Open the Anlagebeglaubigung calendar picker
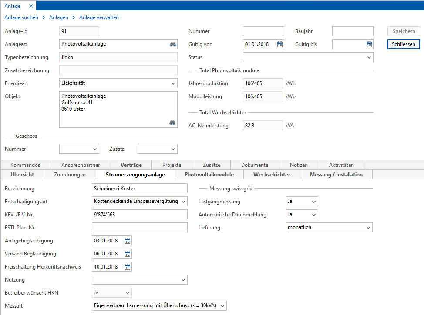The image size is (424, 315). point(128,241)
